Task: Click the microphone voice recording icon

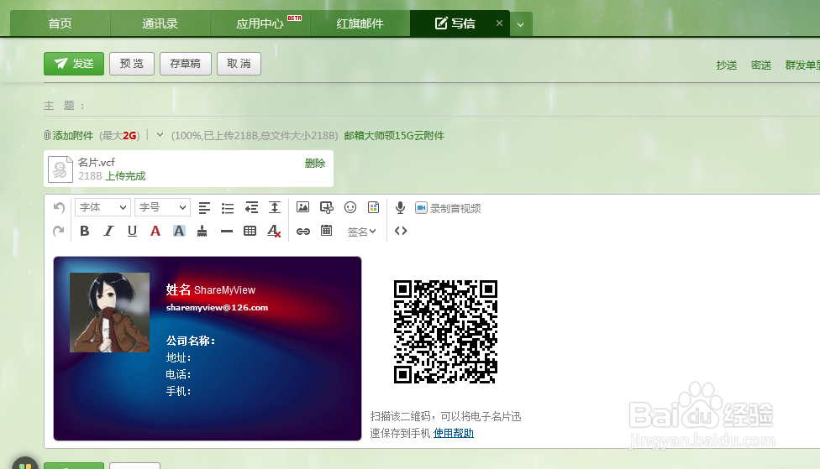Action: tap(400, 208)
